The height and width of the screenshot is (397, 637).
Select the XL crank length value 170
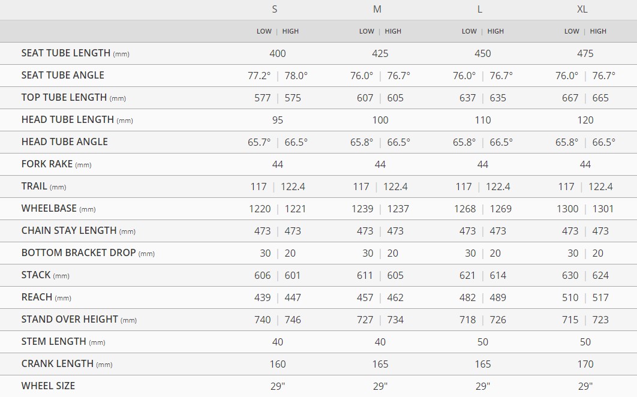[585, 364]
